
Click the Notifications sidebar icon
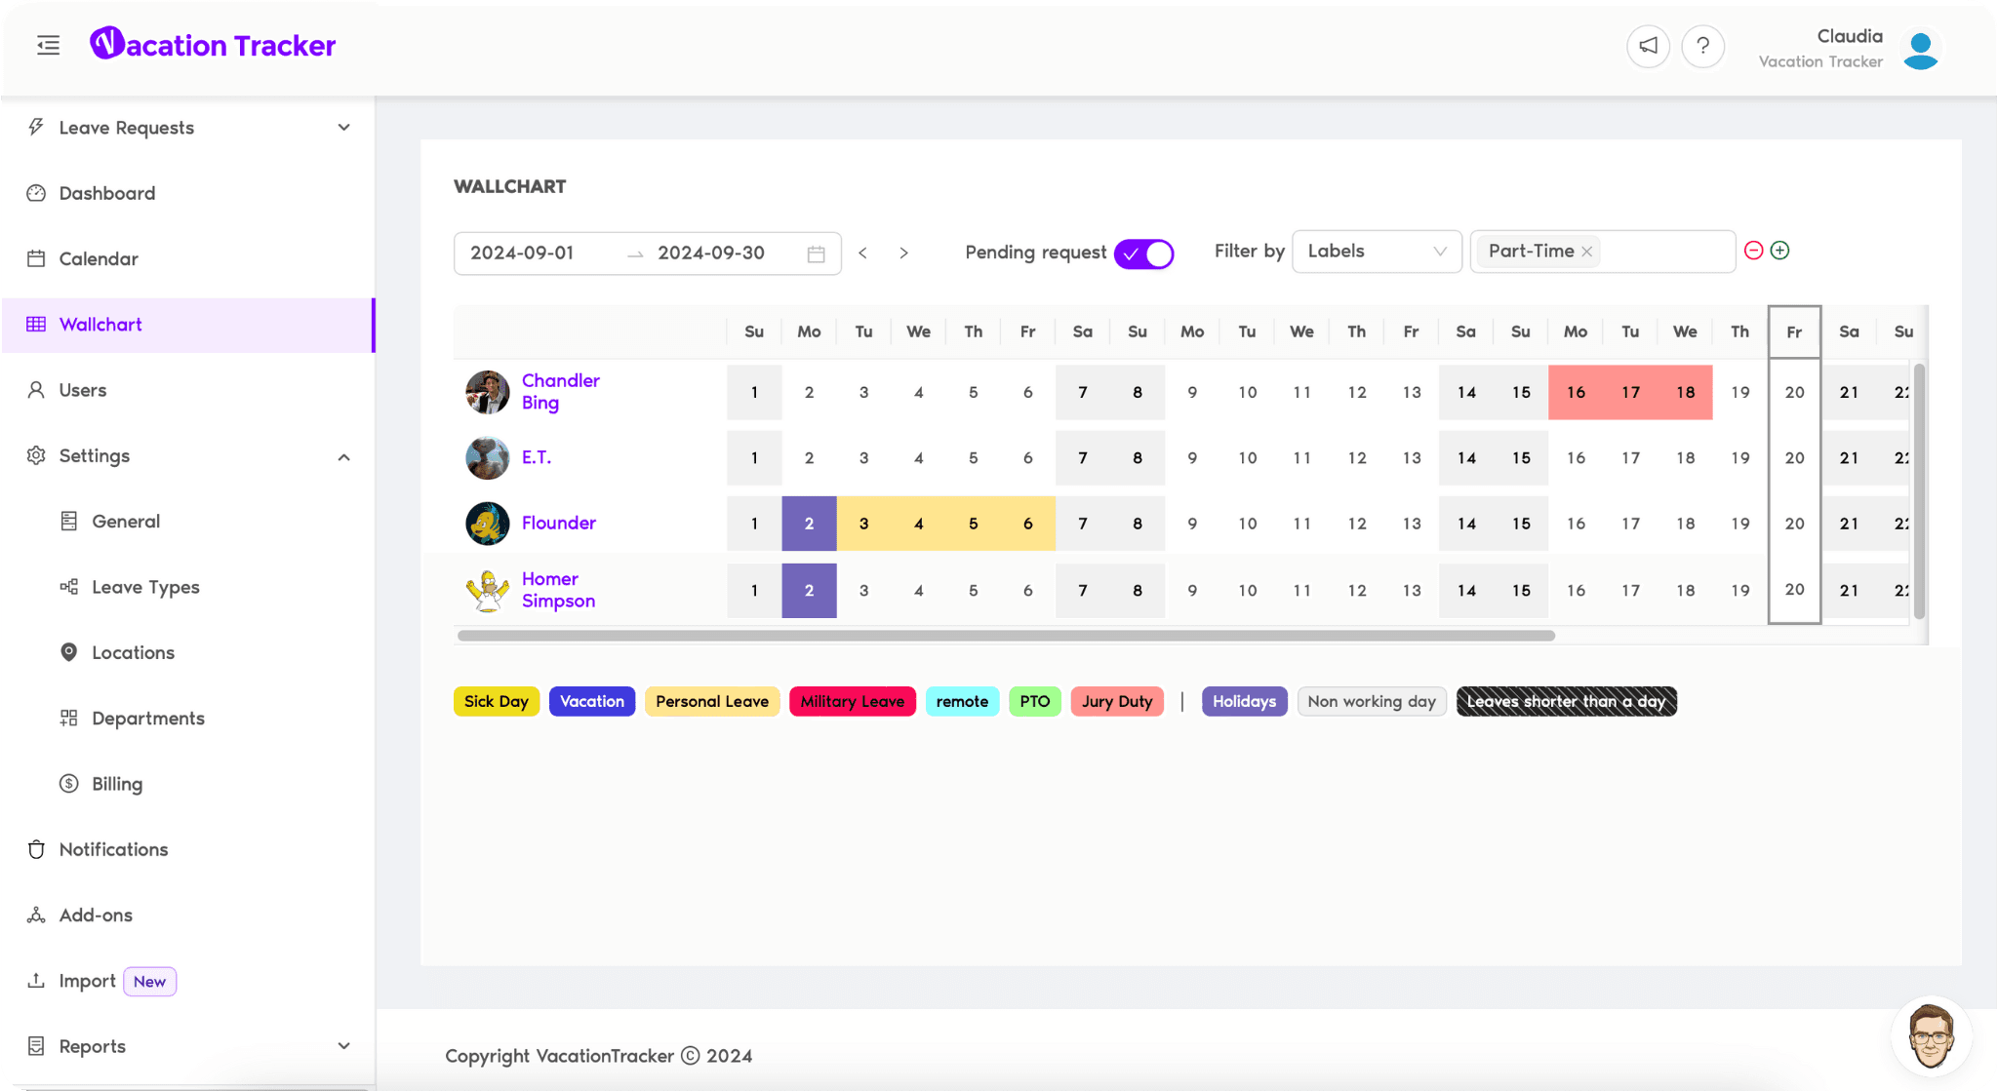tap(36, 849)
